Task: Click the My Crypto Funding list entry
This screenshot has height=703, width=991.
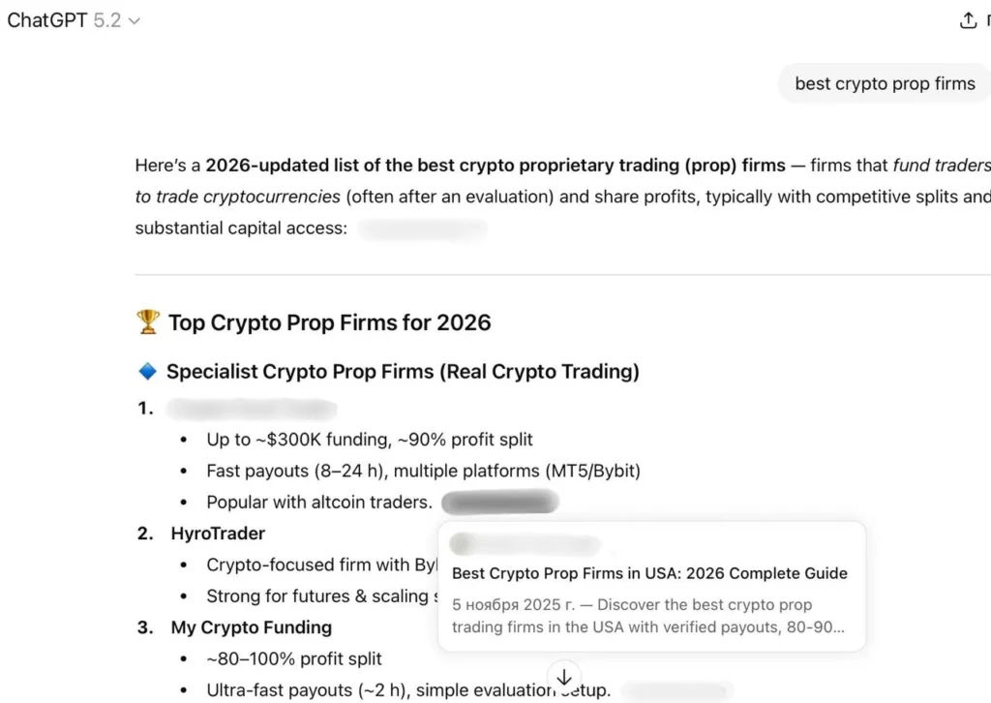Action: click(251, 627)
